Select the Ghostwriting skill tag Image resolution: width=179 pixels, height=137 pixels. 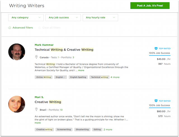82,129
